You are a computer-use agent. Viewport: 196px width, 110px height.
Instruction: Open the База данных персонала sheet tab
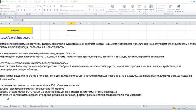(39, 106)
